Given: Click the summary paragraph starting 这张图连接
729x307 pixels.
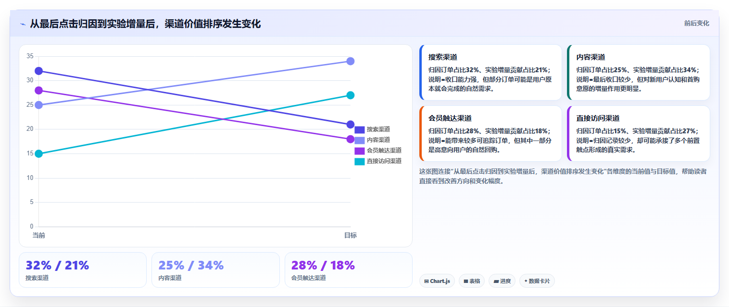Looking at the screenshot, I should tap(563, 176).
